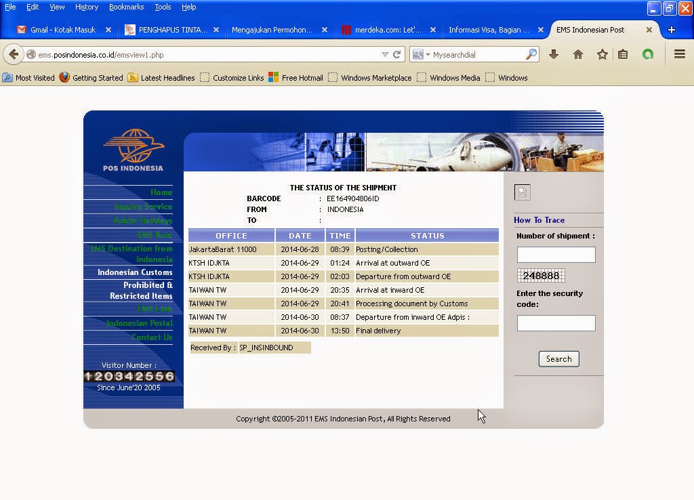The width and height of the screenshot is (694, 500).
Task: Open the File menu
Action: tap(10, 7)
